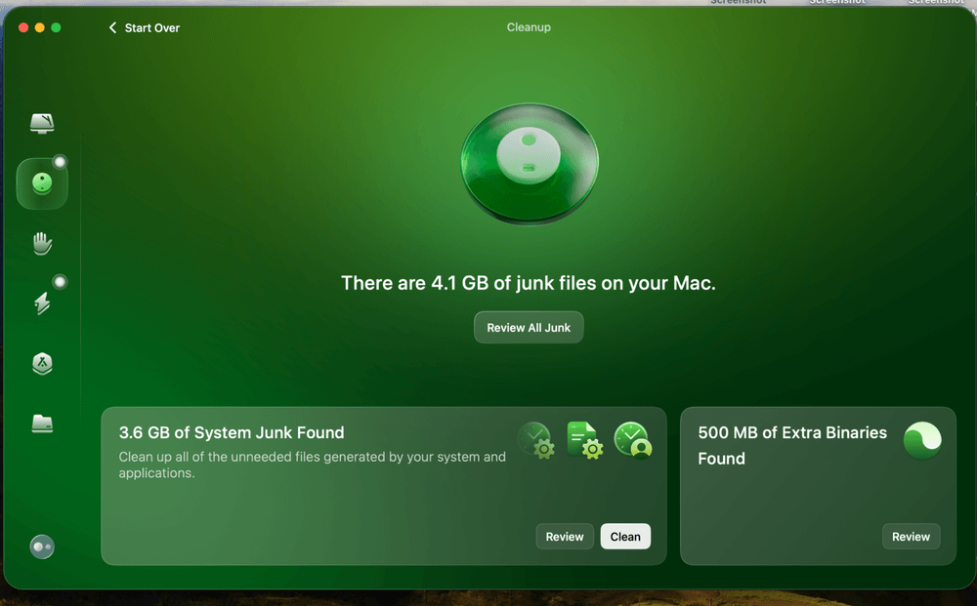Go back with Start Over

(144, 28)
